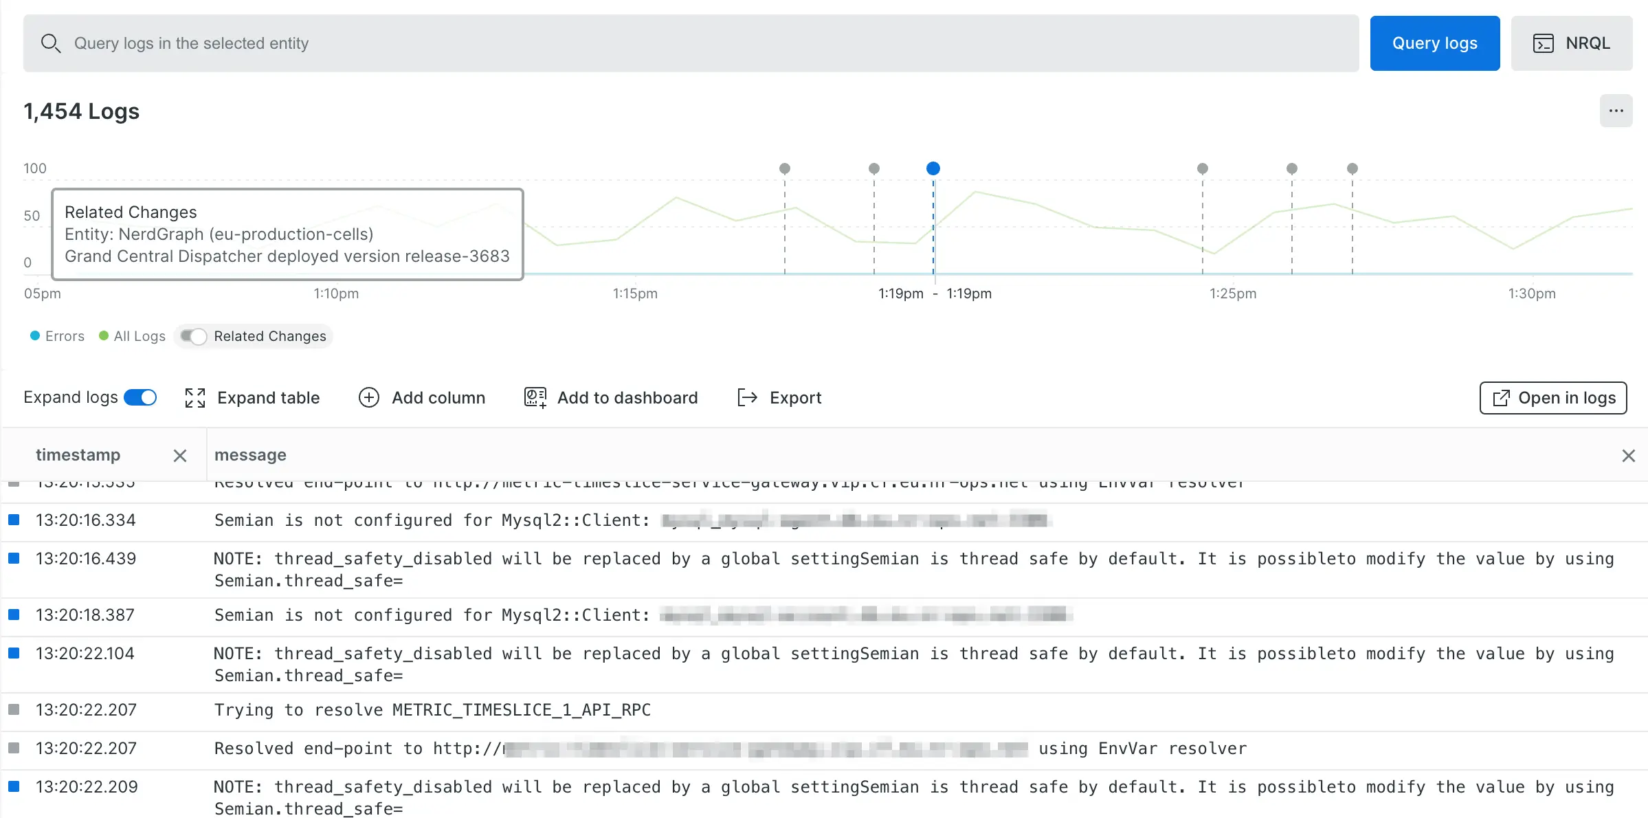The height and width of the screenshot is (818, 1648).
Task: Click the level indicator square for 13:20:16.334
Action: click(x=14, y=520)
